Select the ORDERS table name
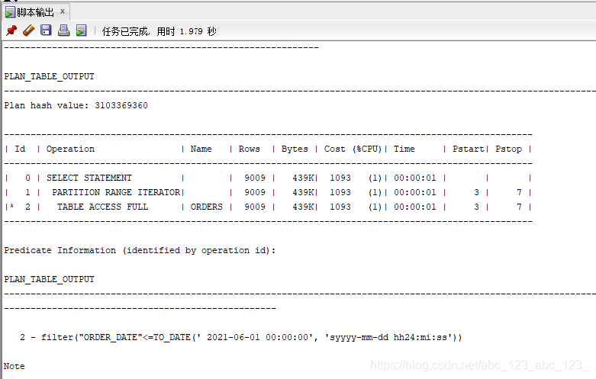Screen dimensions: 596x379 pos(206,207)
